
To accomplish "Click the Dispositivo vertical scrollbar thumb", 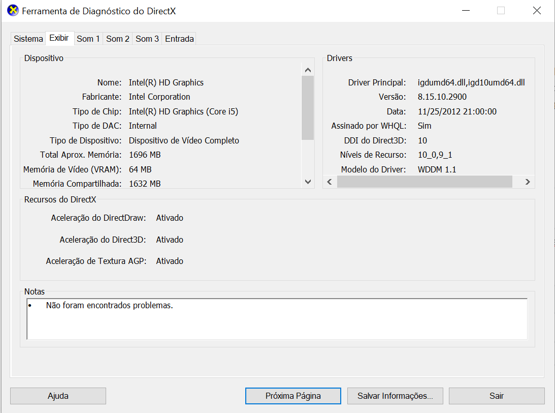I will tap(308, 107).
